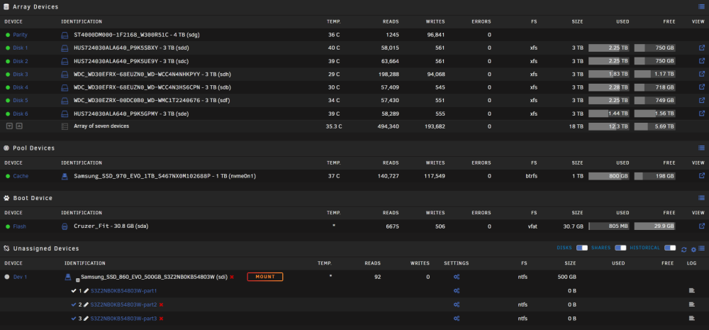Click the SSD icon beside Samsung_SSD_970_EVO cache

coord(65,176)
